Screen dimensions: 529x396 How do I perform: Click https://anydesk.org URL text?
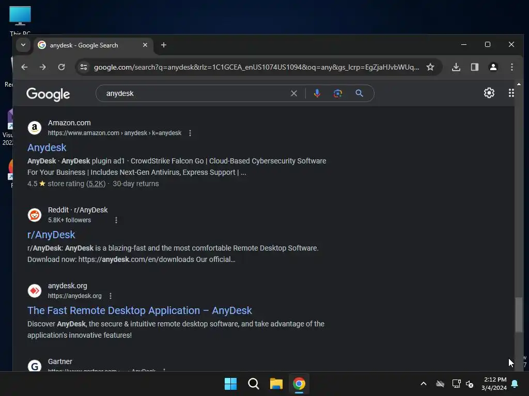74,296
